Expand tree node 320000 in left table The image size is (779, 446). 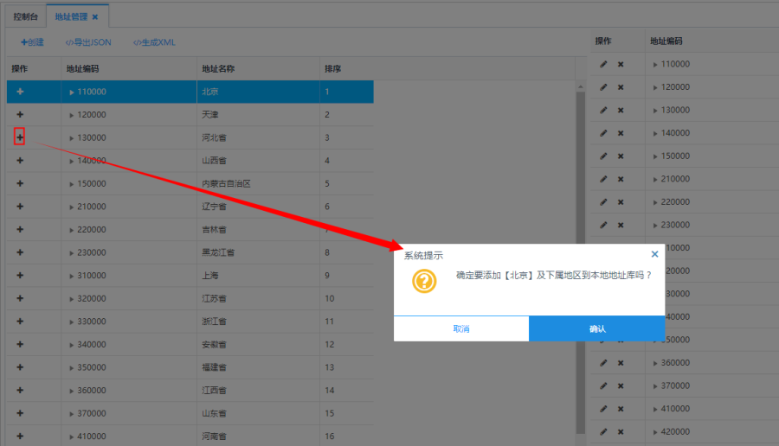[72, 298]
